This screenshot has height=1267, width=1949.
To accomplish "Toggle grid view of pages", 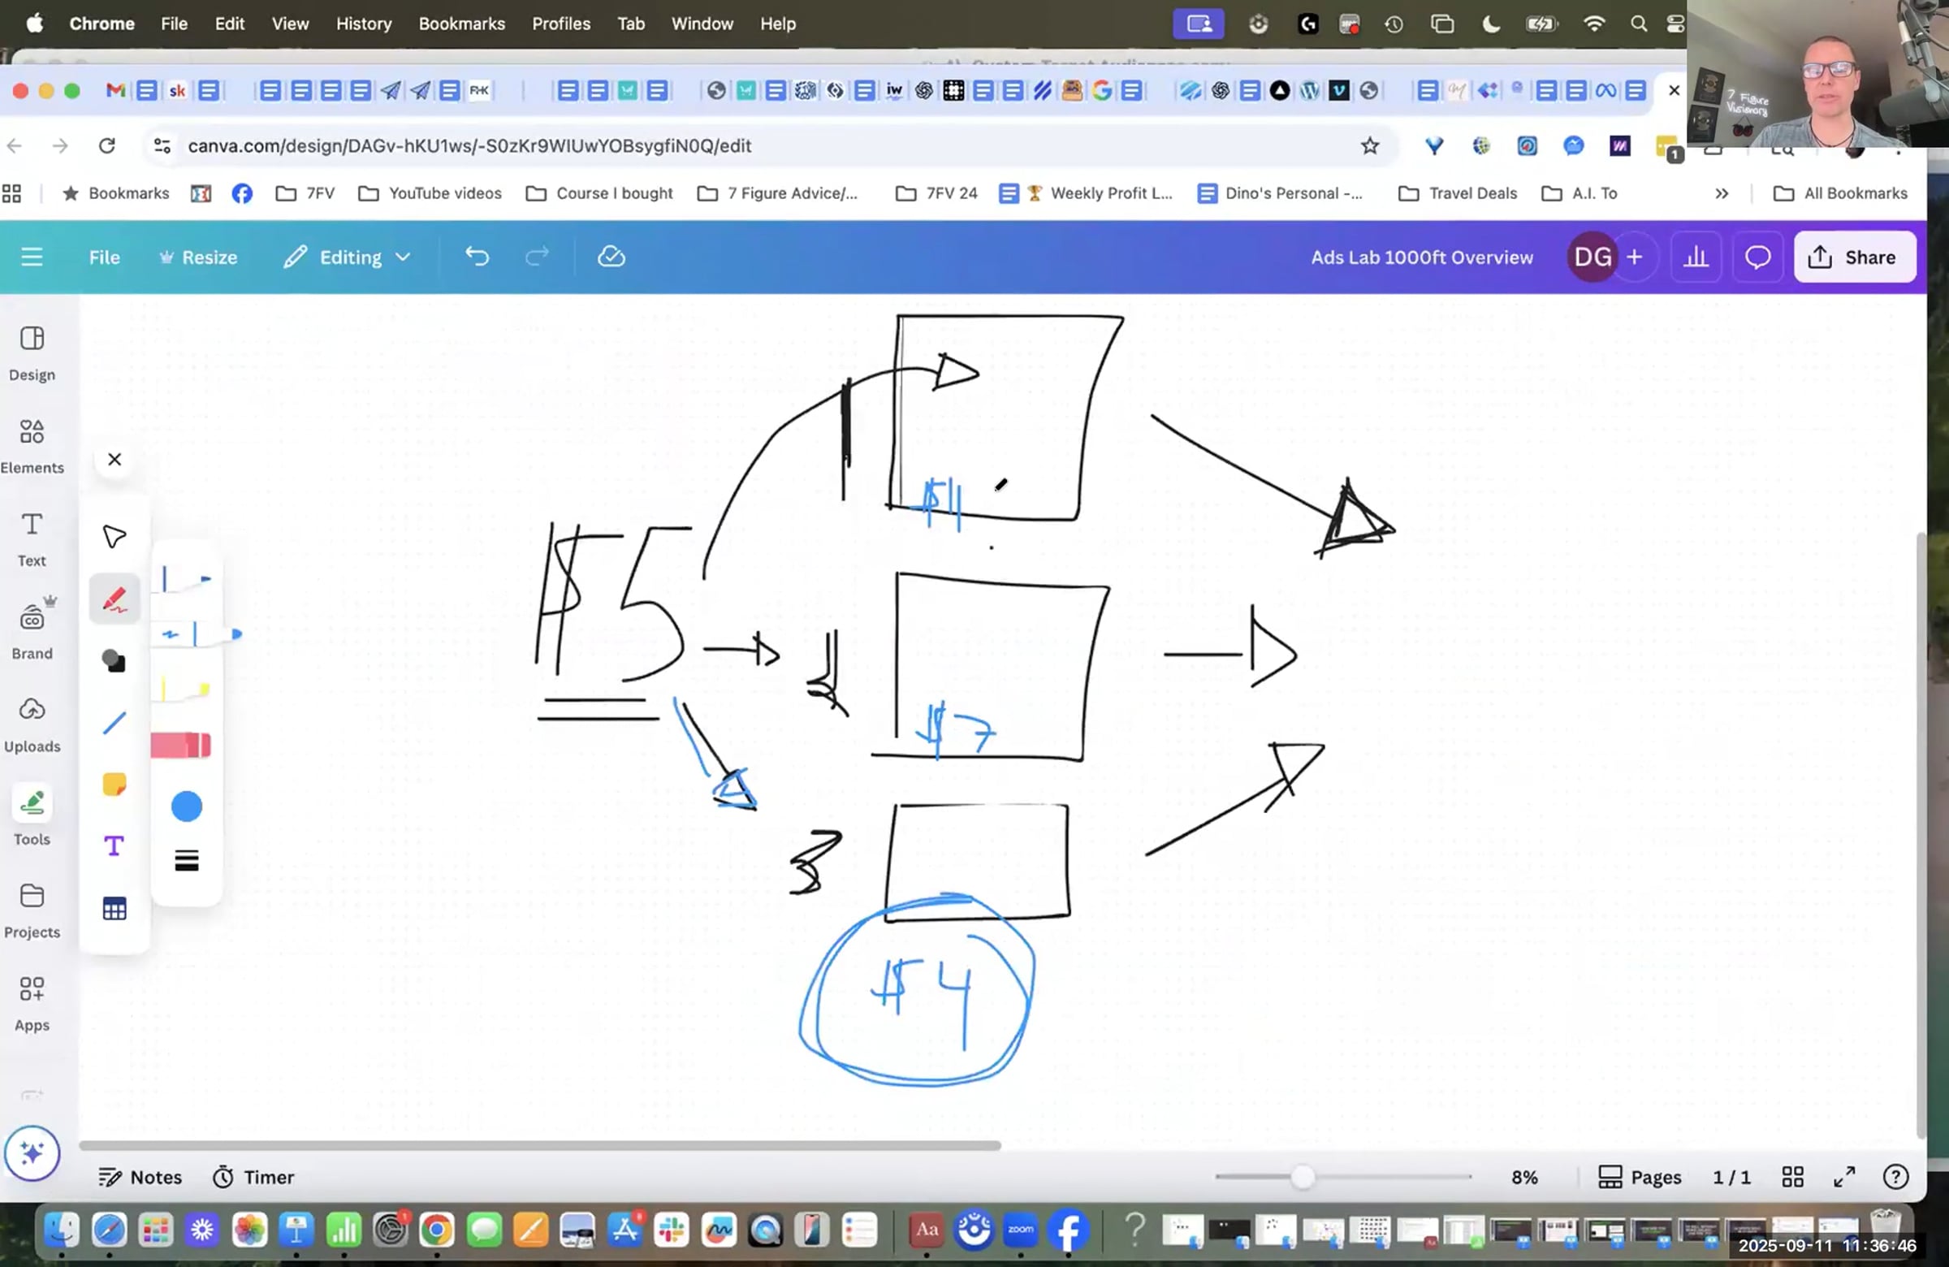I will (x=1791, y=1177).
